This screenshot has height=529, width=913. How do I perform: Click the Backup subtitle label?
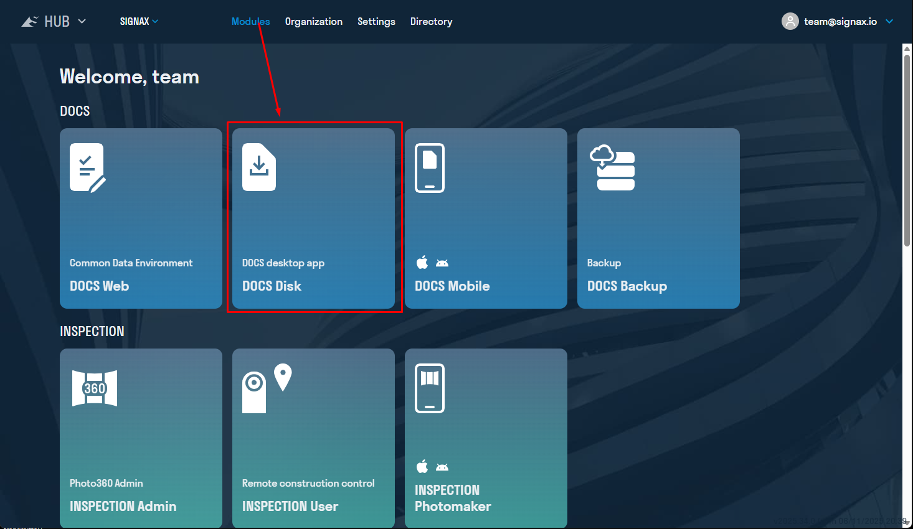(604, 263)
